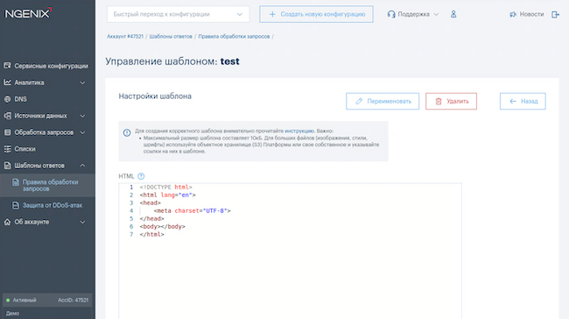569x319 pixels.
Task: Click the Обработка запросов icon
Action: point(7,132)
